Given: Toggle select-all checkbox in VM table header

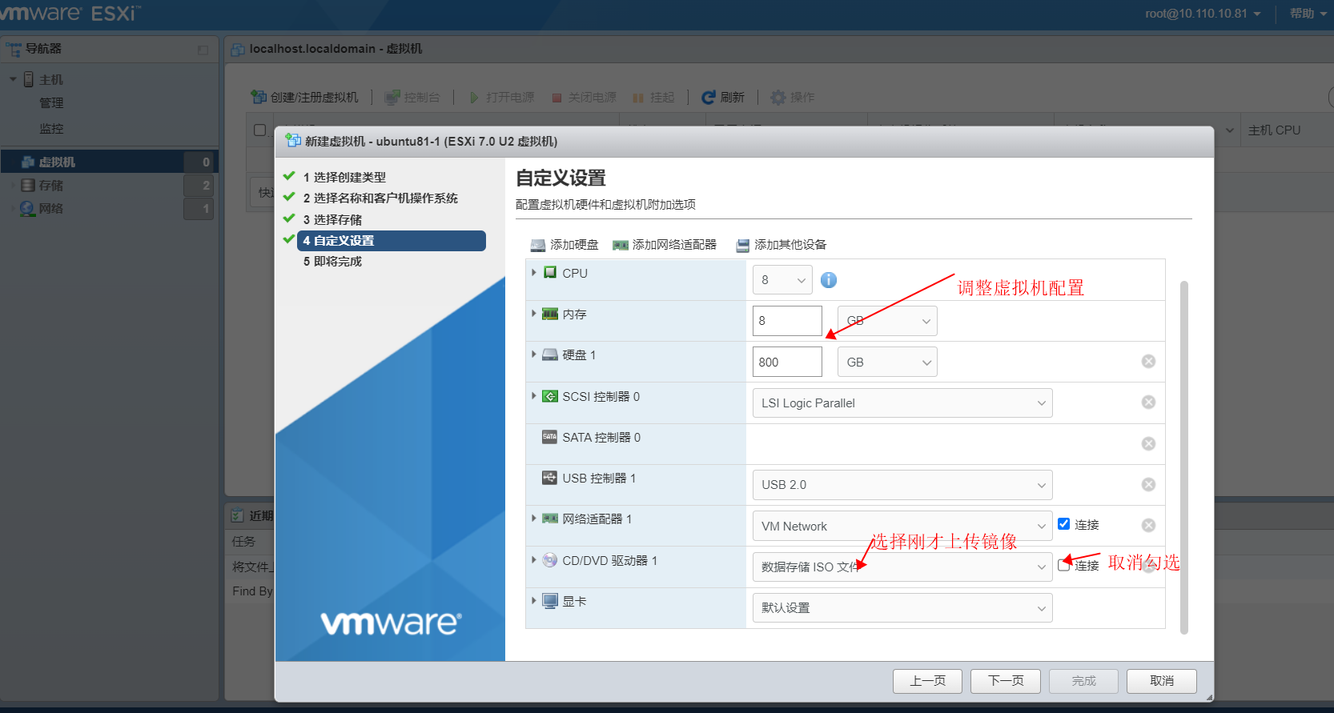Looking at the screenshot, I should pos(259,130).
